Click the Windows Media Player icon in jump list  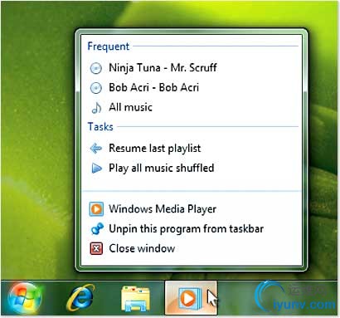(96, 209)
